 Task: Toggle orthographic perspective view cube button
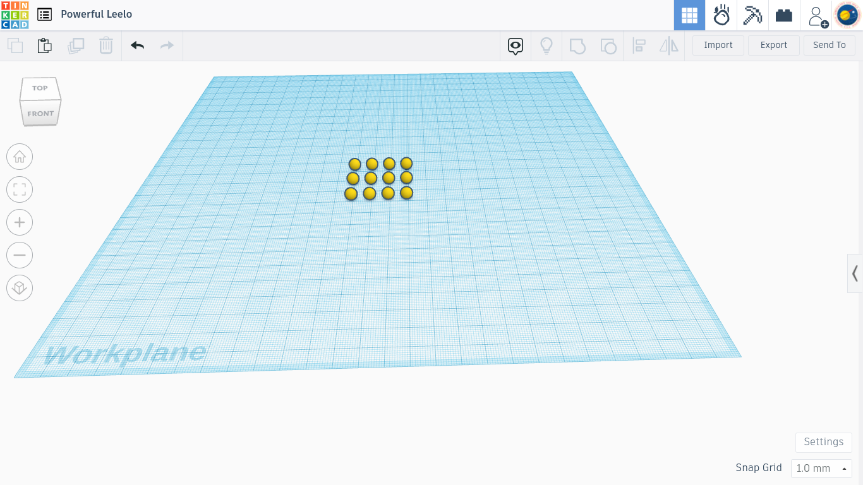[x=20, y=288]
